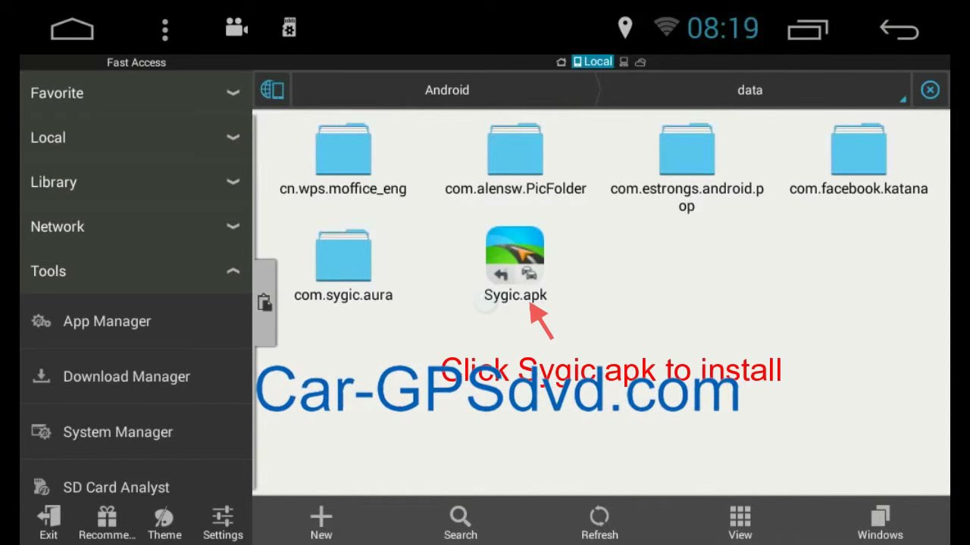This screenshot has height=545, width=970.
Task: Toggle the sidebar panel globe icon
Action: (x=272, y=90)
